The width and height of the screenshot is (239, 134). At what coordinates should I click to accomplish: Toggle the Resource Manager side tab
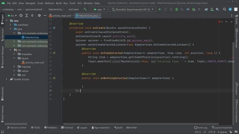click(3, 57)
